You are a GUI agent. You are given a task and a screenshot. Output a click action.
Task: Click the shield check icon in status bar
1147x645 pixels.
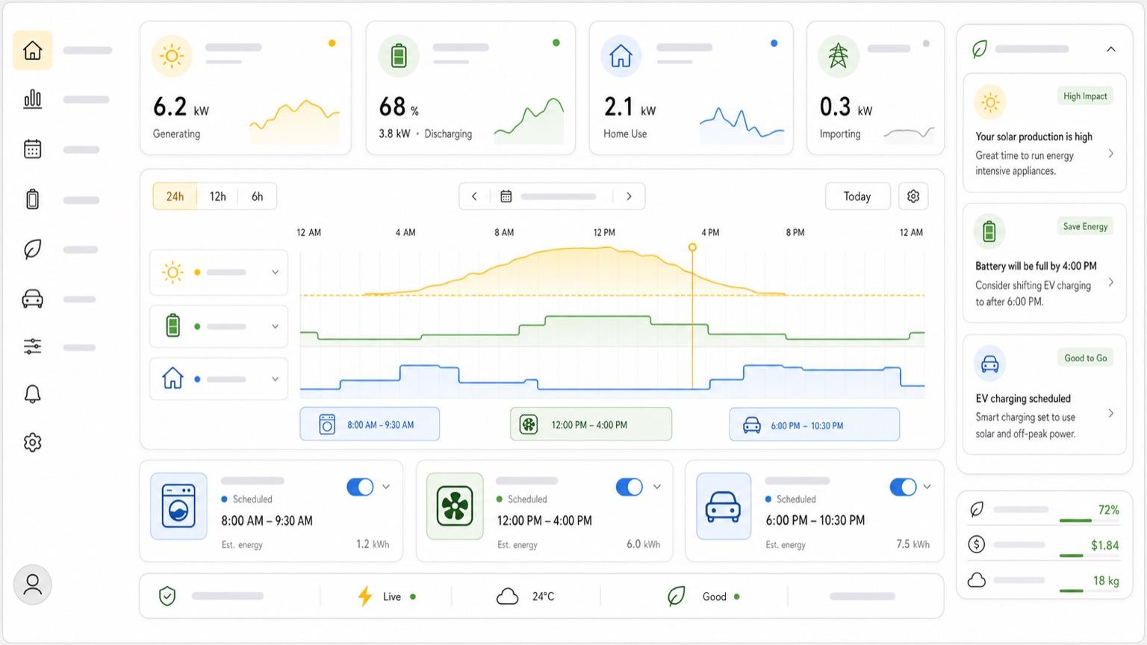point(167,596)
